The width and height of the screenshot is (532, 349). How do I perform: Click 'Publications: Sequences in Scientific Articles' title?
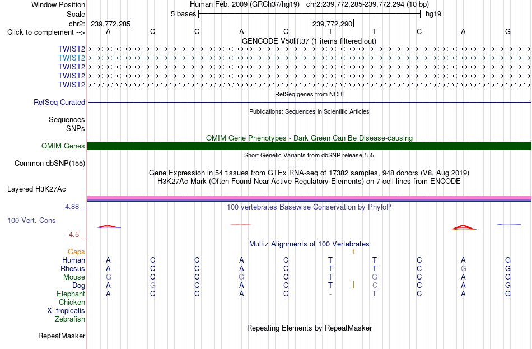309,111
